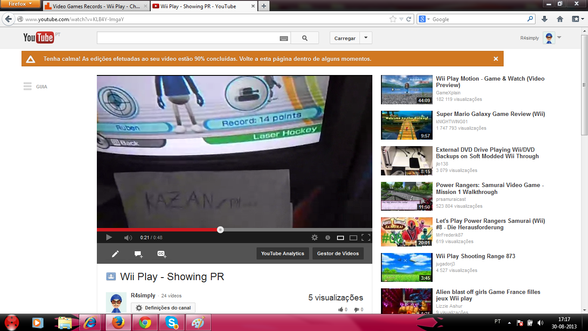Viewport: 588px width, 331px height.
Task: Open the video settings gear icon
Action: click(315, 237)
